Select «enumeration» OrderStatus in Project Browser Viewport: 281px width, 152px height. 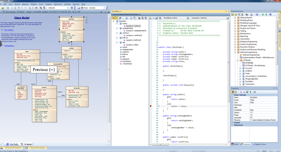tap(256, 76)
